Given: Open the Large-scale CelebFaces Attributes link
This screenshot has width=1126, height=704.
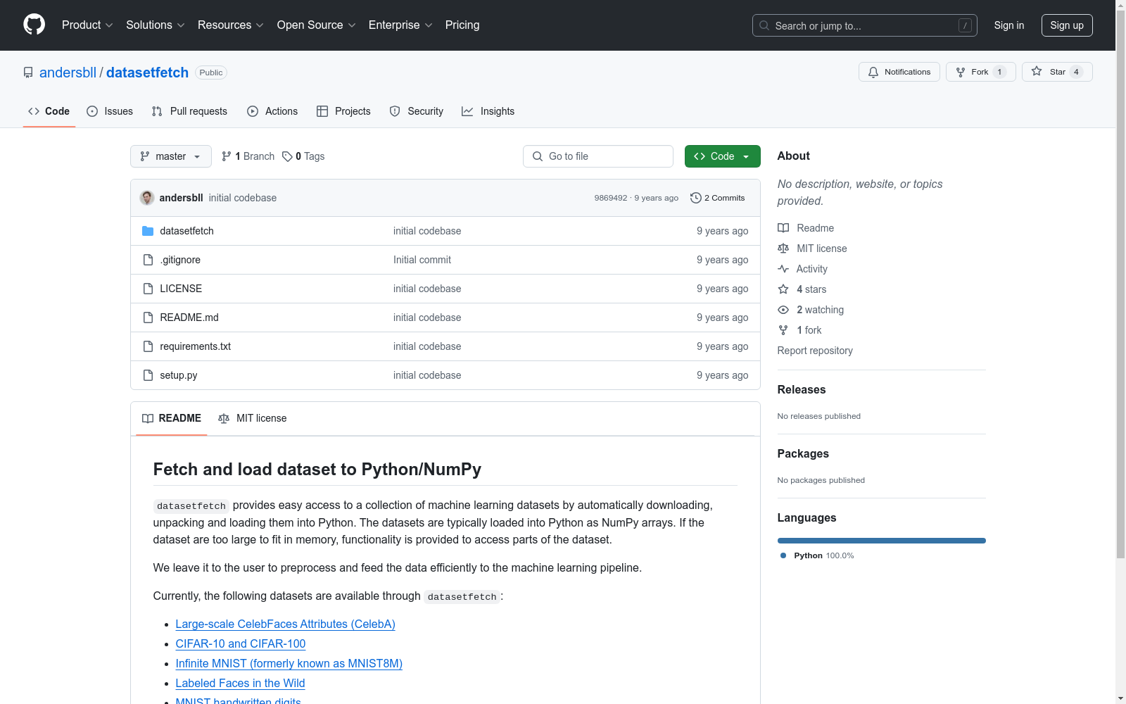Looking at the screenshot, I should (285, 624).
